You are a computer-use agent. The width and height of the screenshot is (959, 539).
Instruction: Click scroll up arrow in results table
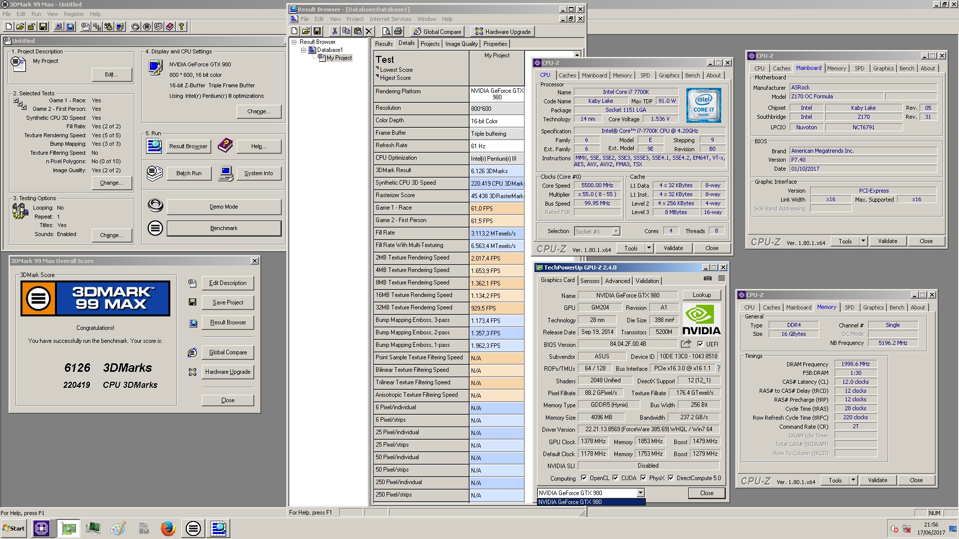(577, 55)
